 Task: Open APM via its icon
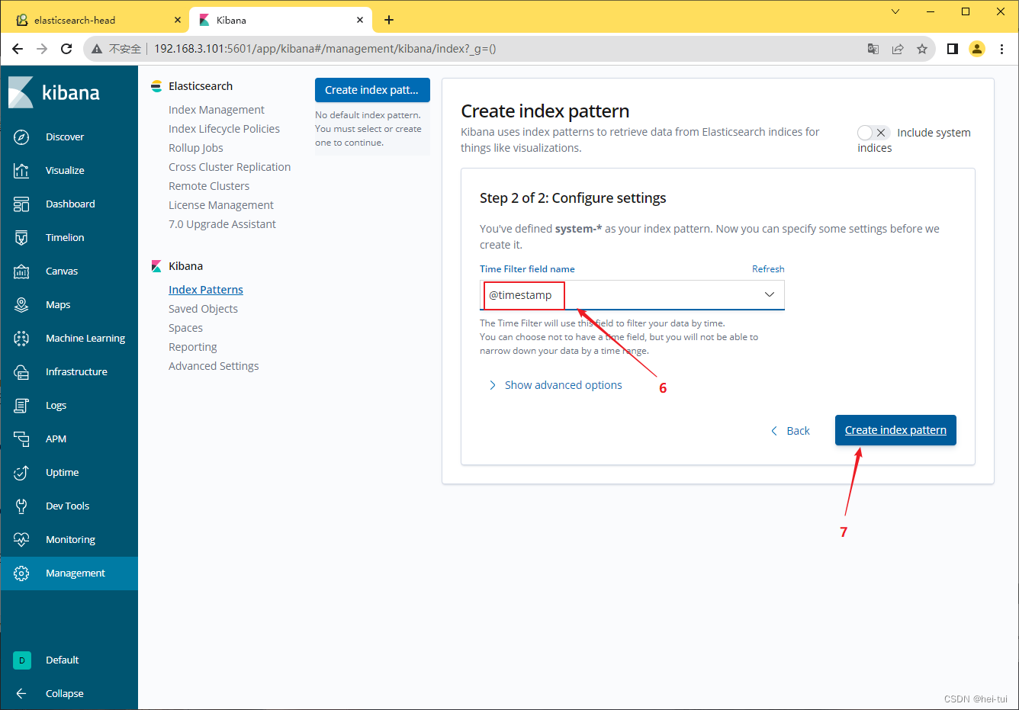tap(21, 439)
